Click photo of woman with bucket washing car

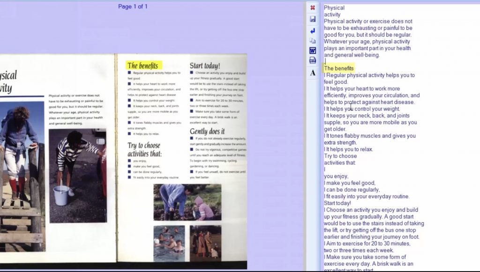(78, 176)
